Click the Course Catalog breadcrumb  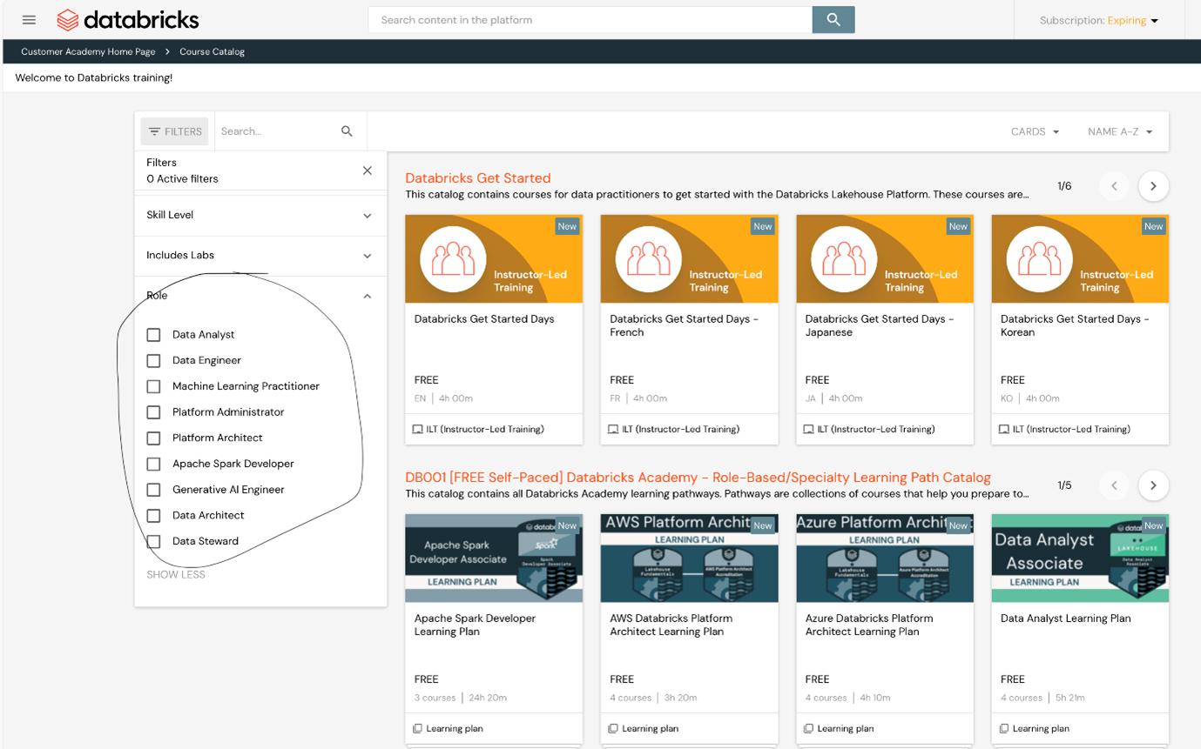click(212, 52)
